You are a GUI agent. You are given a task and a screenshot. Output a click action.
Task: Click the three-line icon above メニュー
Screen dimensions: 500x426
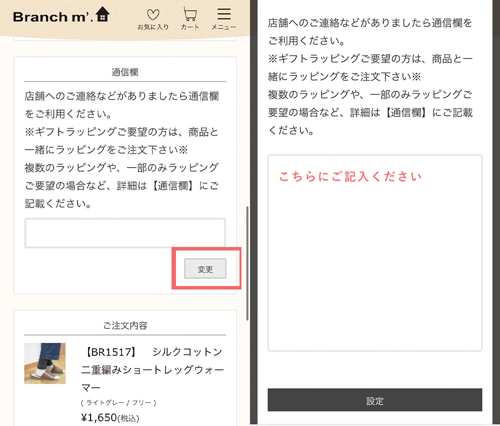pos(223,12)
